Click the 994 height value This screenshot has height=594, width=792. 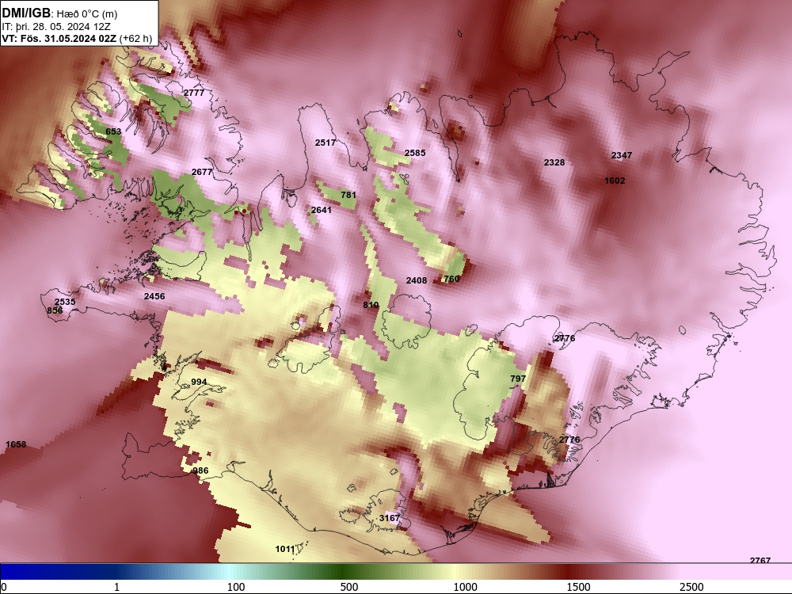199,382
